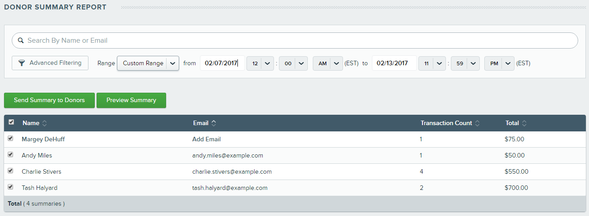Image resolution: width=589 pixels, height=216 pixels.
Task: Click Add Email for Margey DeHuff
Action: 206,139
